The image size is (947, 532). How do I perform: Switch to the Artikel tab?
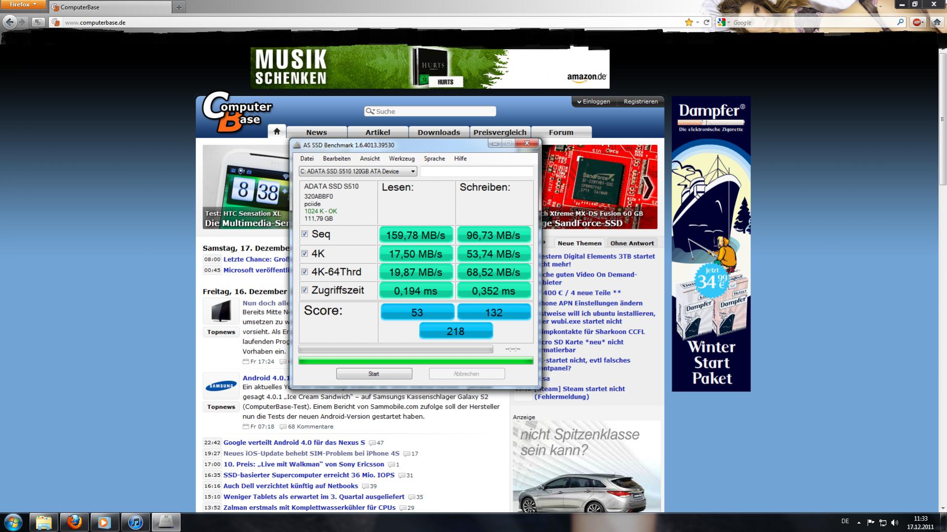(x=378, y=132)
